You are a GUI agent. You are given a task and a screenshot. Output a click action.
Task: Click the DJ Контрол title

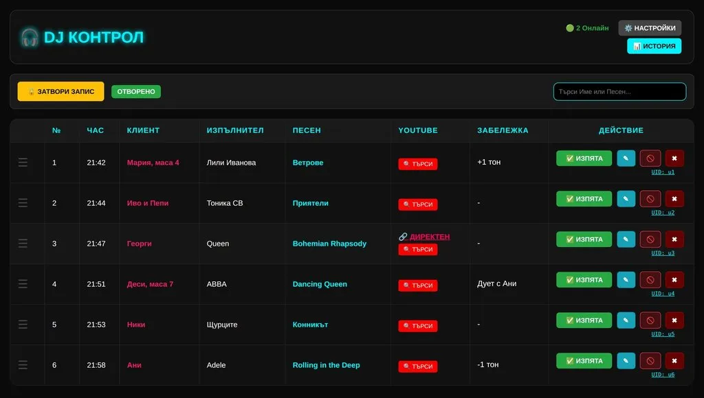93,37
